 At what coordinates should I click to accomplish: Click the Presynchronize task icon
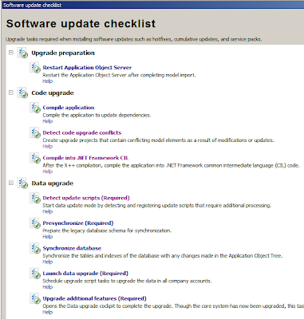click(35, 223)
